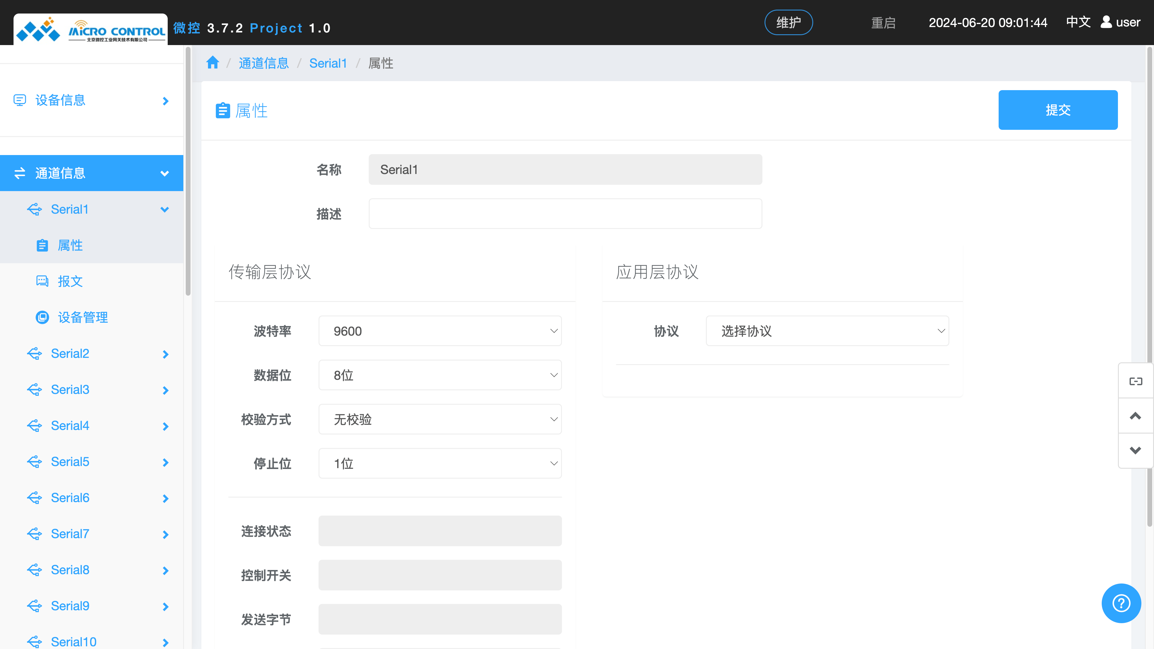Expand the Serial2 channel

pyautogui.click(x=70, y=353)
